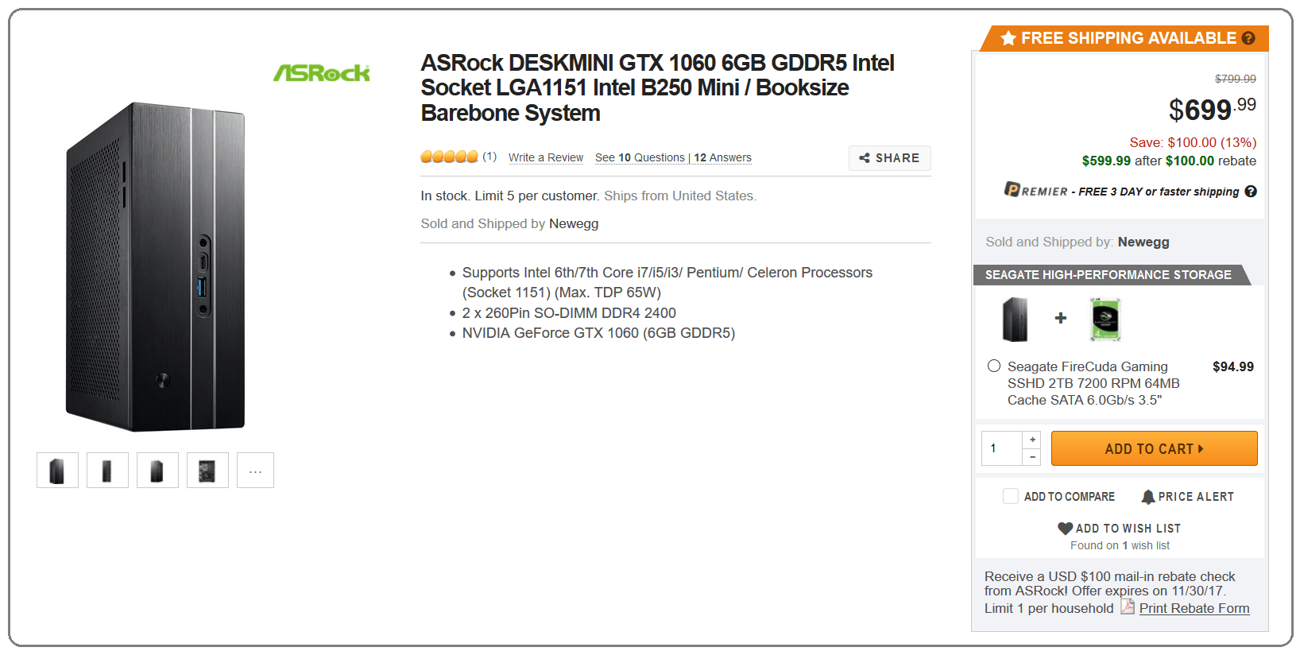This screenshot has height=655, width=1300.
Task: Click the Share button
Action: point(889,158)
